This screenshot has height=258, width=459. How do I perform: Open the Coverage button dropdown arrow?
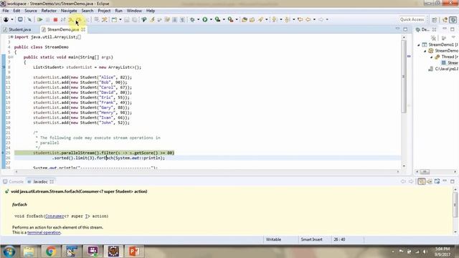tap(224, 19)
